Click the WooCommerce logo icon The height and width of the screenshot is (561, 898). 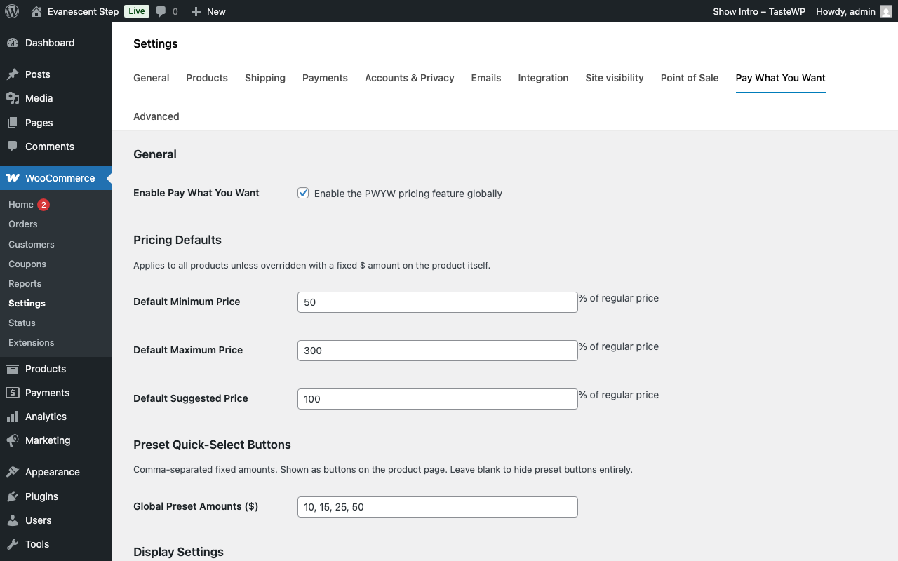[x=13, y=178]
